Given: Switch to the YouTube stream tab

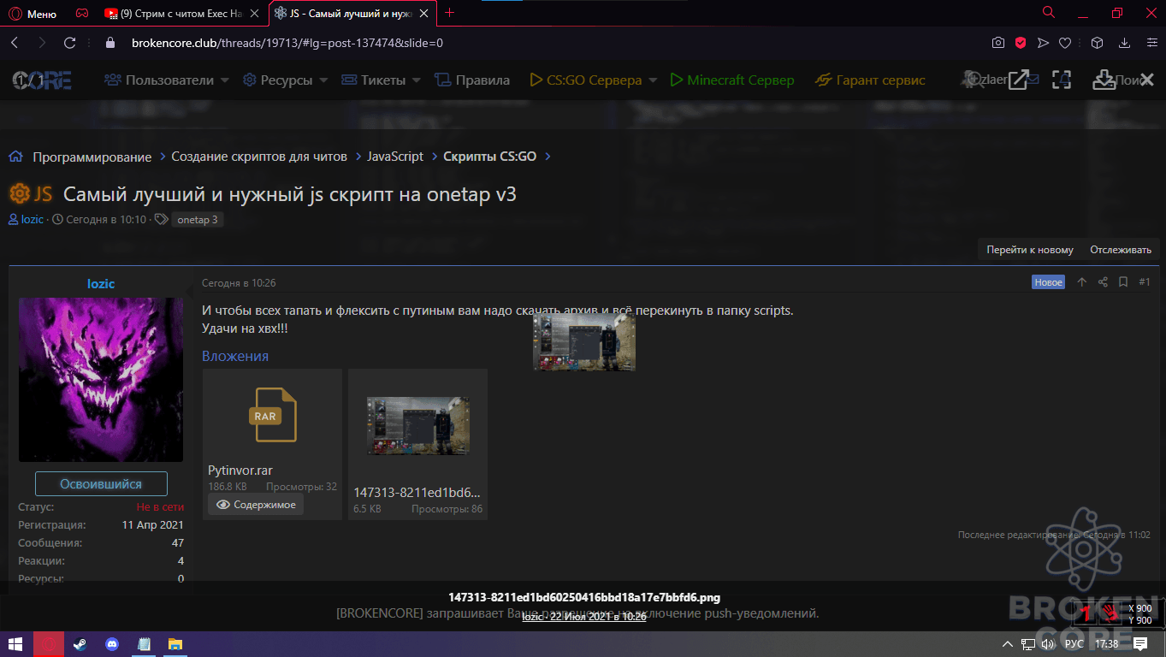Looking at the screenshot, I should [x=181, y=14].
